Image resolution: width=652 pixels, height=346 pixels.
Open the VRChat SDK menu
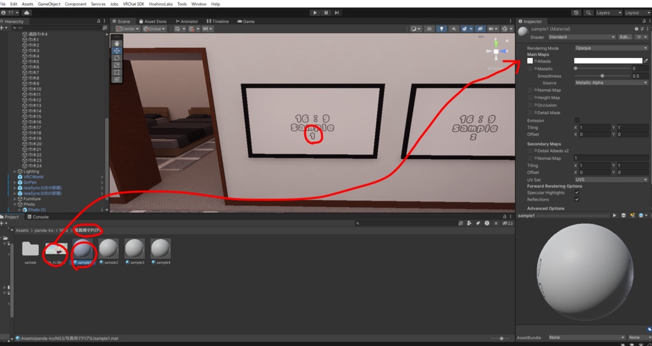point(133,4)
